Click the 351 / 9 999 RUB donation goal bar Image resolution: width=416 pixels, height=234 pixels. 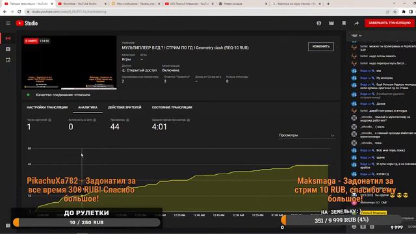(341, 220)
